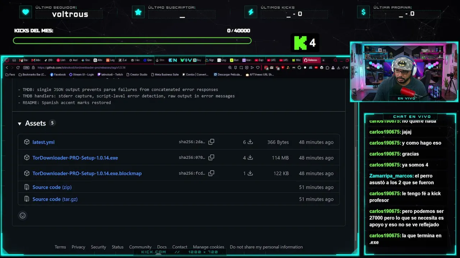Copy SHA256 hash for latest.yml

(x=211, y=142)
